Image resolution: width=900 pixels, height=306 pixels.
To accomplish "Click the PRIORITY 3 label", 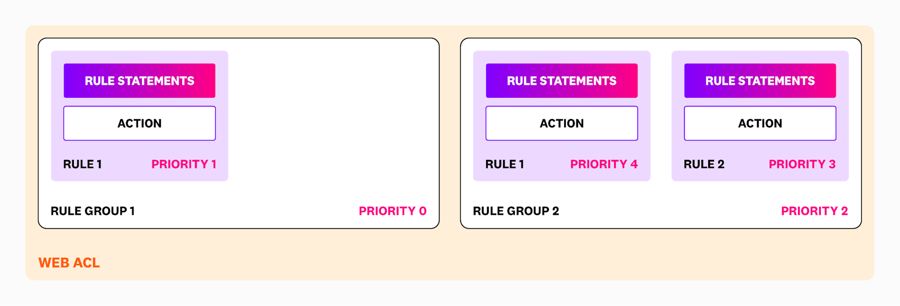I will pos(802,164).
